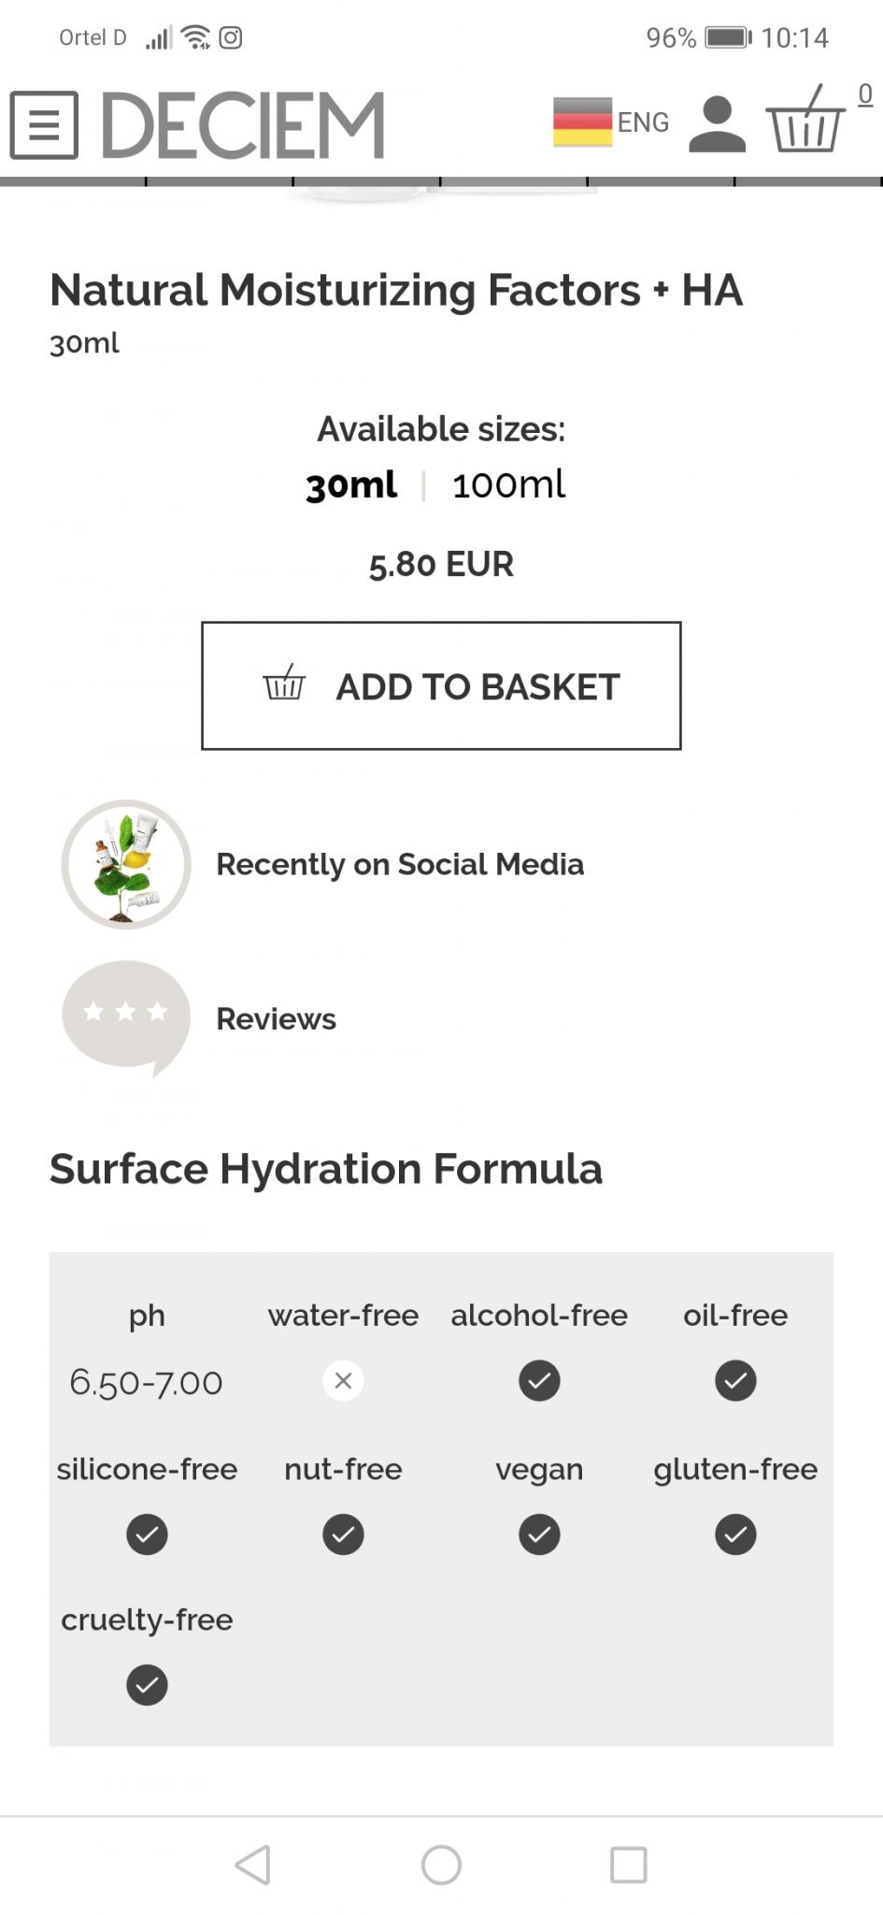This screenshot has height=1915, width=883.
Task: Tap the DECIEM logo
Action: [x=243, y=124]
